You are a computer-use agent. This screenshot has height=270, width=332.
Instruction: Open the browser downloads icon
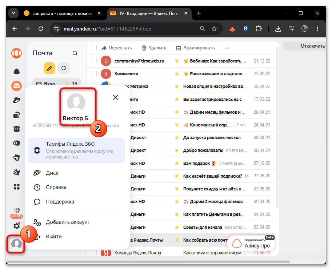click(278, 29)
